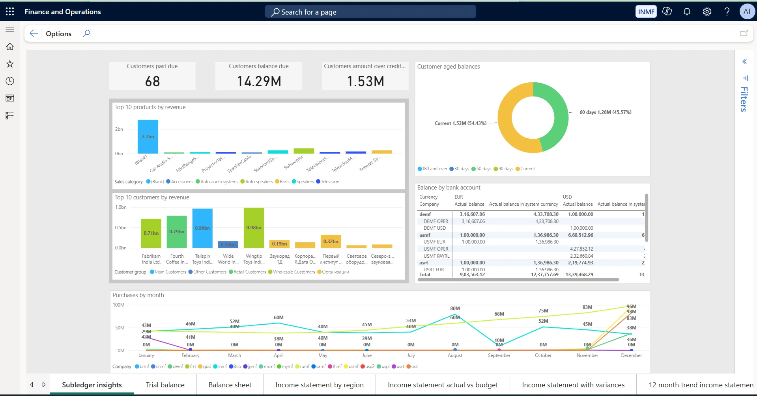This screenshot has width=757, height=396.
Task: Open Favorites star in sidebar
Action: click(x=10, y=64)
